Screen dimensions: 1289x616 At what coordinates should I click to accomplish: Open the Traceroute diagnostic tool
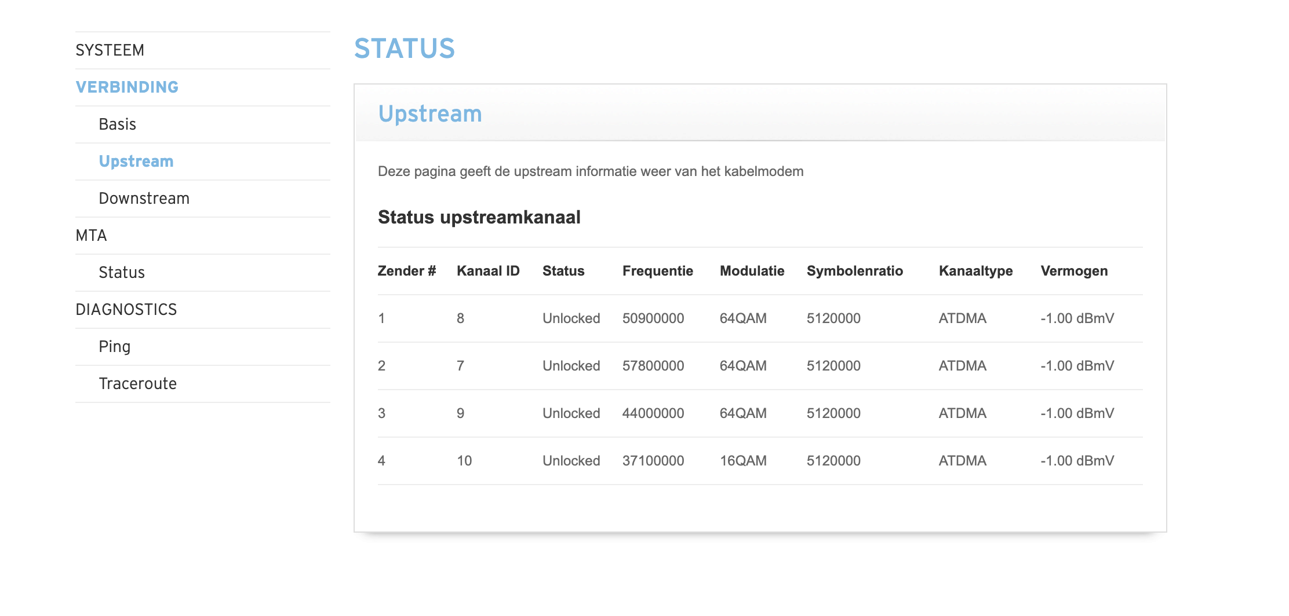click(138, 384)
